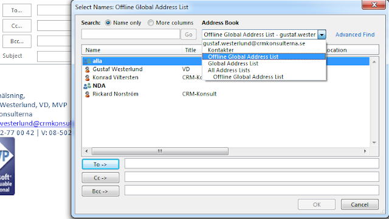Click the Subject field in message window
The height and width of the screenshot is (219, 389).
[54, 57]
